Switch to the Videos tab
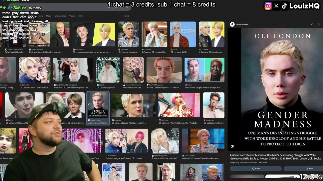Image resolution: width=323 pixels, height=181 pixels. point(72,16)
